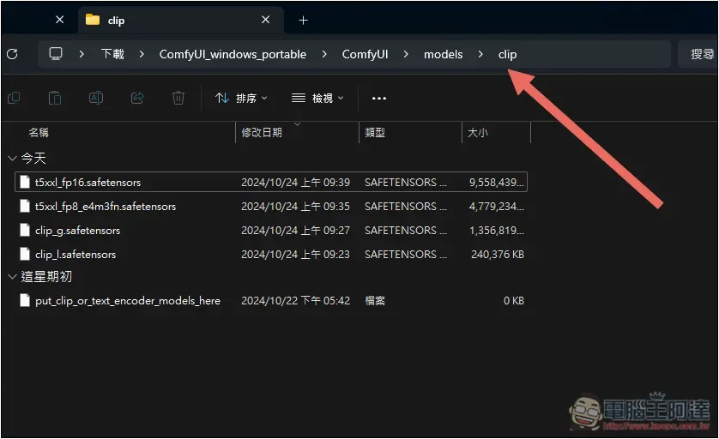The height and width of the screenshot is (439, 719).
Task: Click the Delete trash can icon
Action: [x=178, y=99]
